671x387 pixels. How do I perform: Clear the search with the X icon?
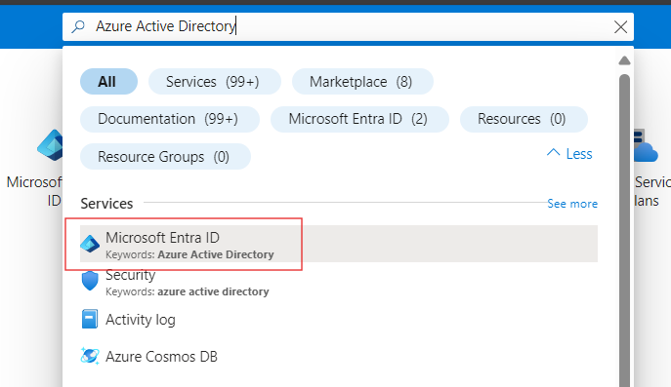tap(620, 27)
